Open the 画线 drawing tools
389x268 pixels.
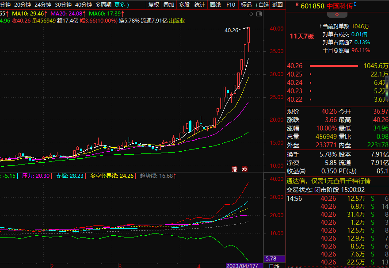coord(215,5)
